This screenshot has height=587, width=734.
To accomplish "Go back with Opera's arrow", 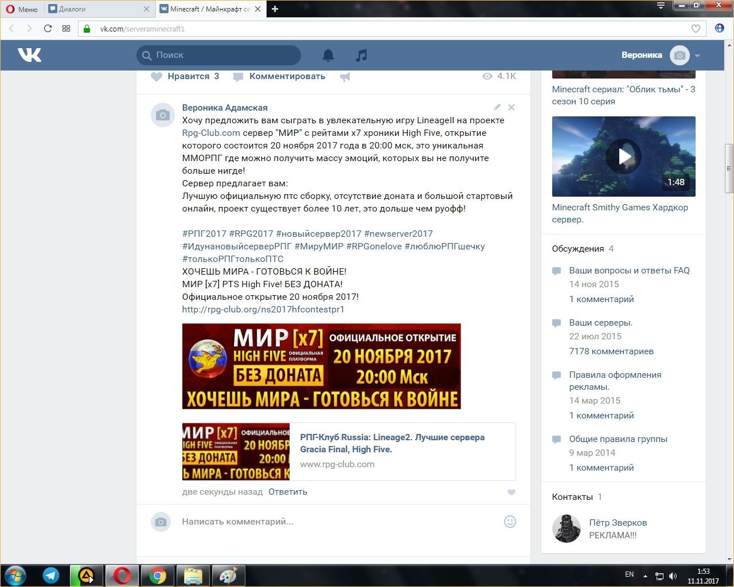I will 11,29.
